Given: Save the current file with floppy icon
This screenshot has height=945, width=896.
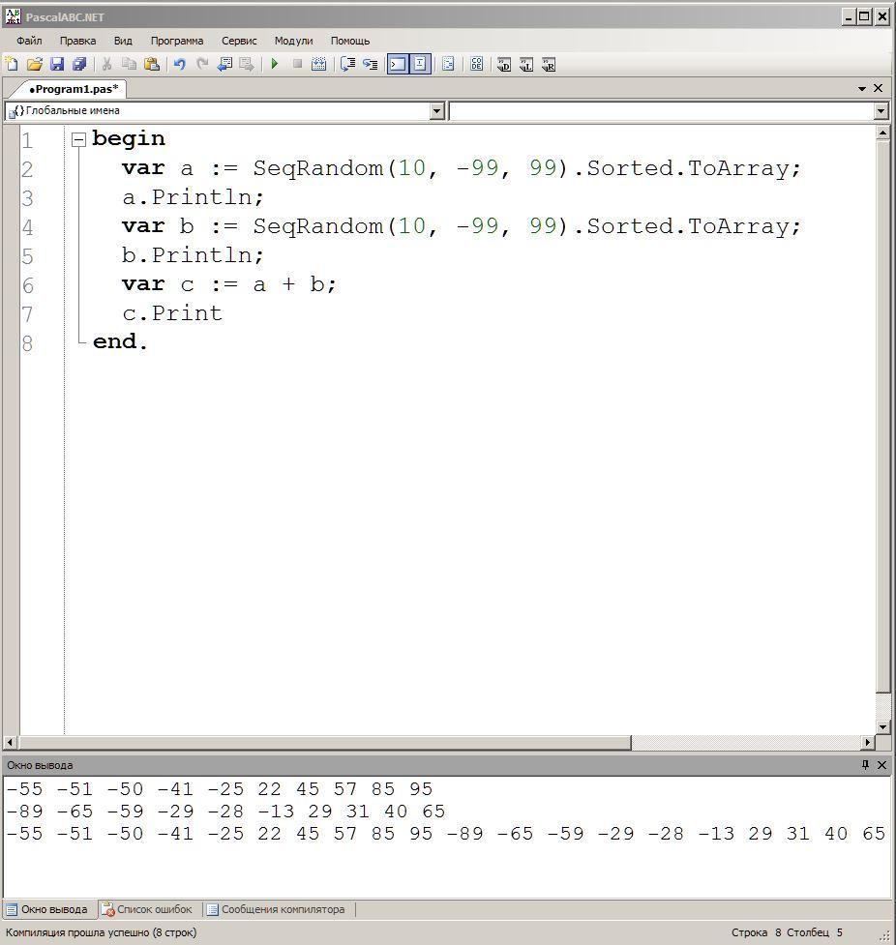Looking at the screenshot, I should tap(57, 64).
